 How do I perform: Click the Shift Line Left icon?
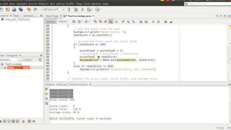pos(141,22)
